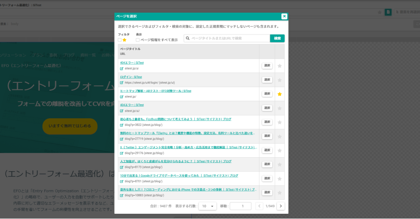This screenshot has width=420, height=219.
Task: Click the 合計：9487 件 text
Action: (x=161, y=206)
